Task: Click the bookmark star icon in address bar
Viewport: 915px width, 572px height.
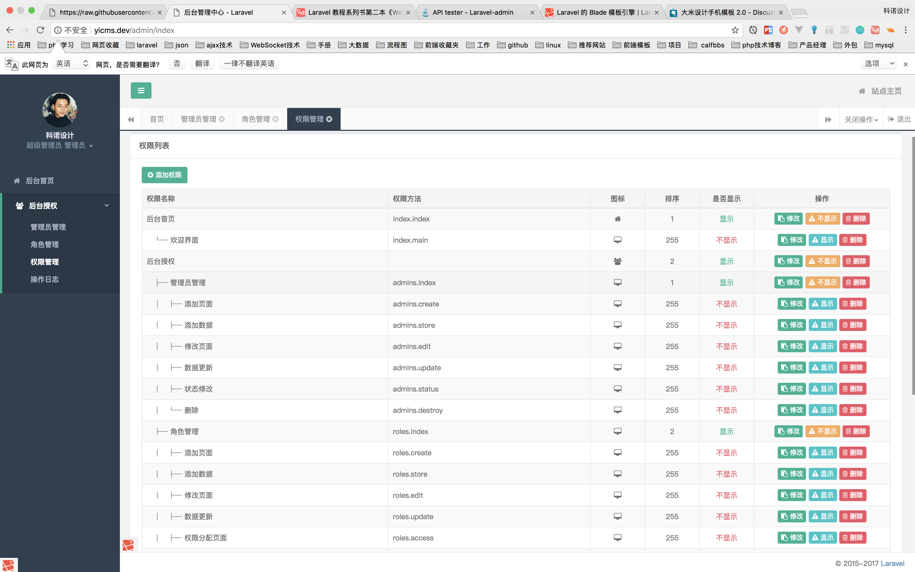Action: (x=735, y=30)
